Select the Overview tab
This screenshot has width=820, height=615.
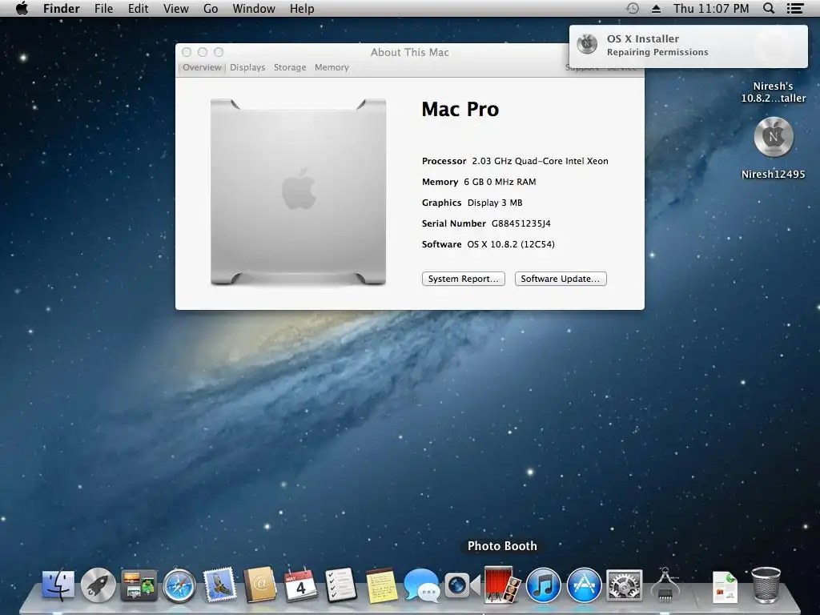(202, 67)
